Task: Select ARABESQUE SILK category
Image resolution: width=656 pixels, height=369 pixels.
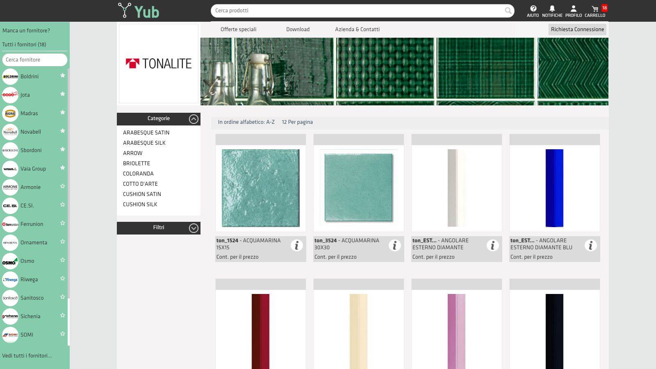Action: click(144, 143)
